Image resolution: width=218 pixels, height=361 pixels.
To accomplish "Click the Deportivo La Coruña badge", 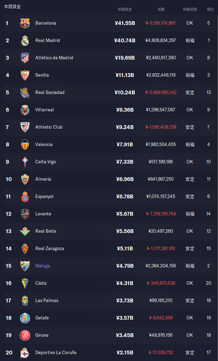I will tap(25, 353).
